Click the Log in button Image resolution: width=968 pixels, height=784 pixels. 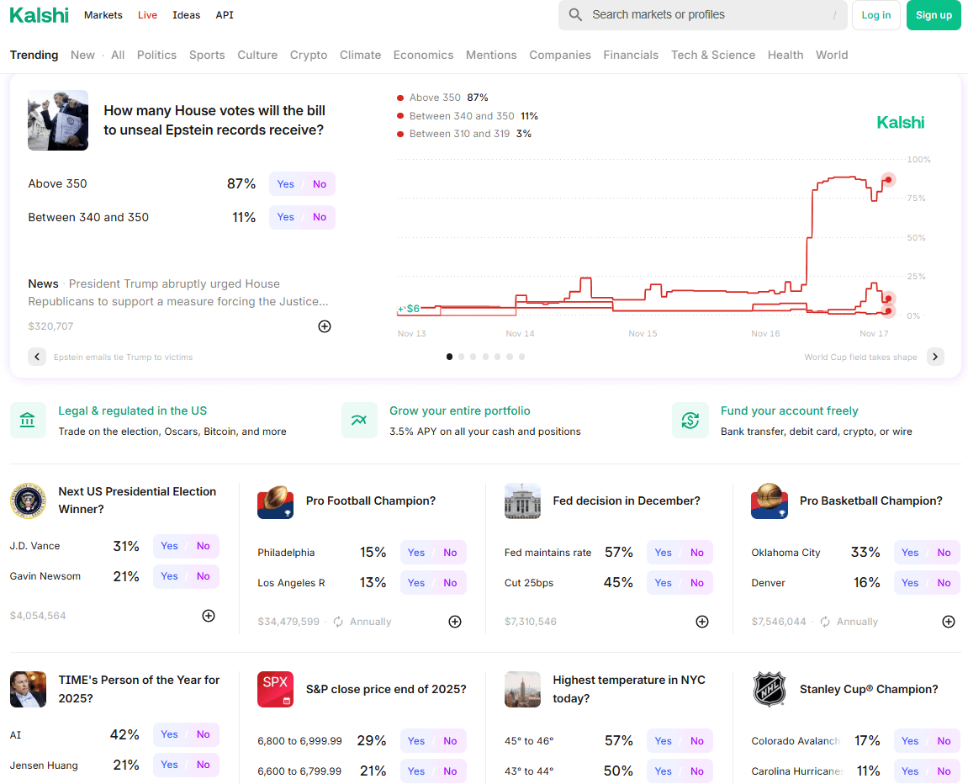875,15
